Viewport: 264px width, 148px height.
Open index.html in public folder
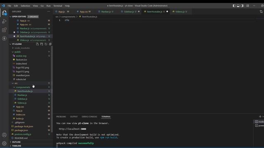click(21, 64)
